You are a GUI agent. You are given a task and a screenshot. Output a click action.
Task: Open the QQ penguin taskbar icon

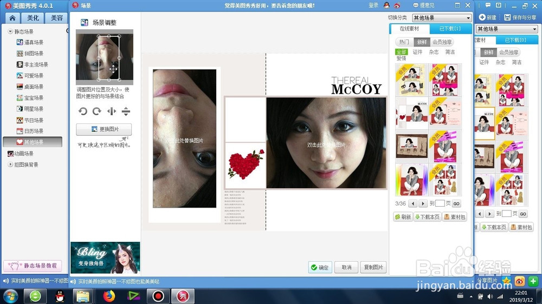click(x=60, y=296)
